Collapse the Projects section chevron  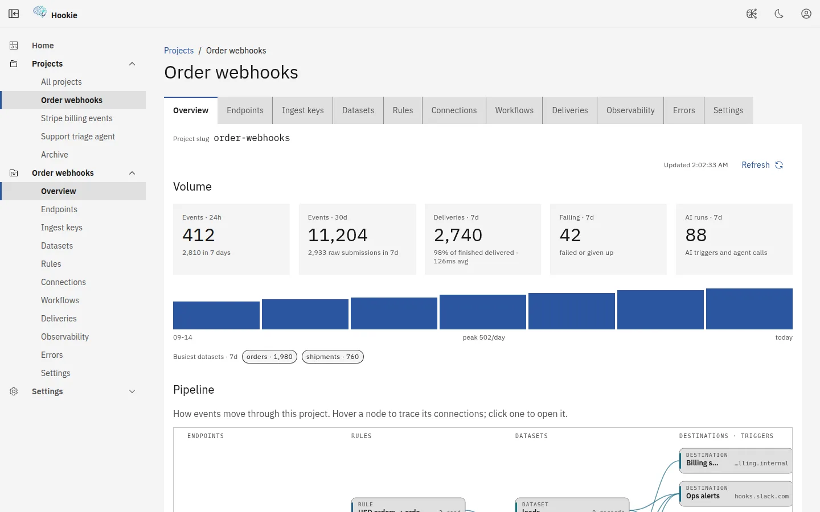pos(132,64)
